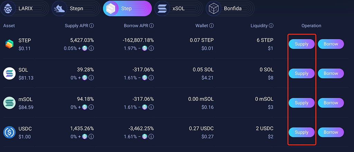Open info on STEP supply reward APR
Viewport: 354px width, 152px height.
pyautogui.click(x=91, y=48)
